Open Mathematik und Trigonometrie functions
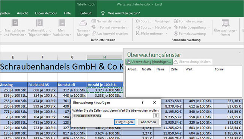 (x=39, y=28)
